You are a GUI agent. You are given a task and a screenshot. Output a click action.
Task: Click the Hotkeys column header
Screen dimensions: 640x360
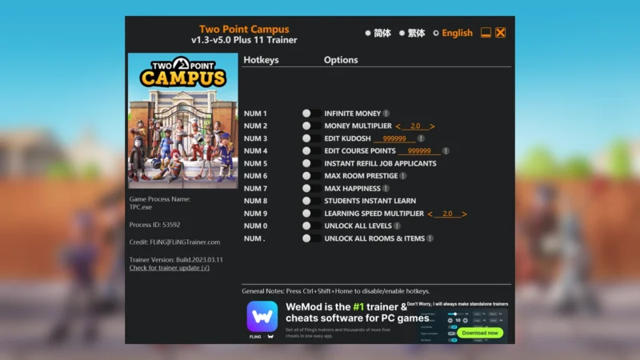coord(262,60)
